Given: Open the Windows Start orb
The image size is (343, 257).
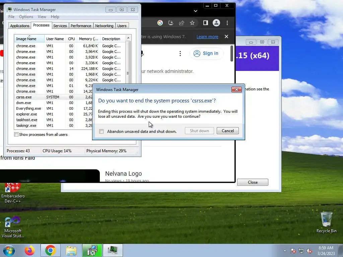Looking at the screenshot, I should (x=9, y=250).
